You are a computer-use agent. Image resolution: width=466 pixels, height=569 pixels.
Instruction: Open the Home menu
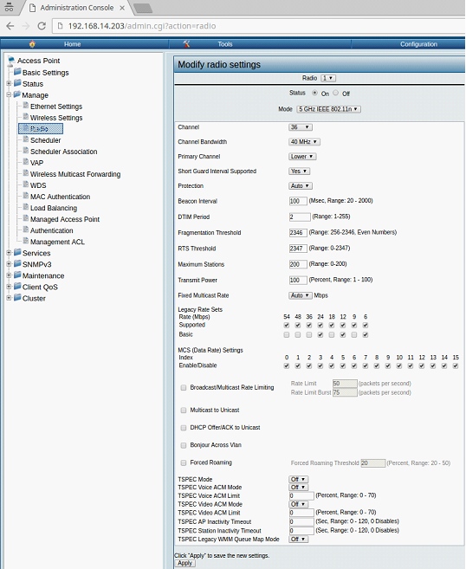(72, 44)
